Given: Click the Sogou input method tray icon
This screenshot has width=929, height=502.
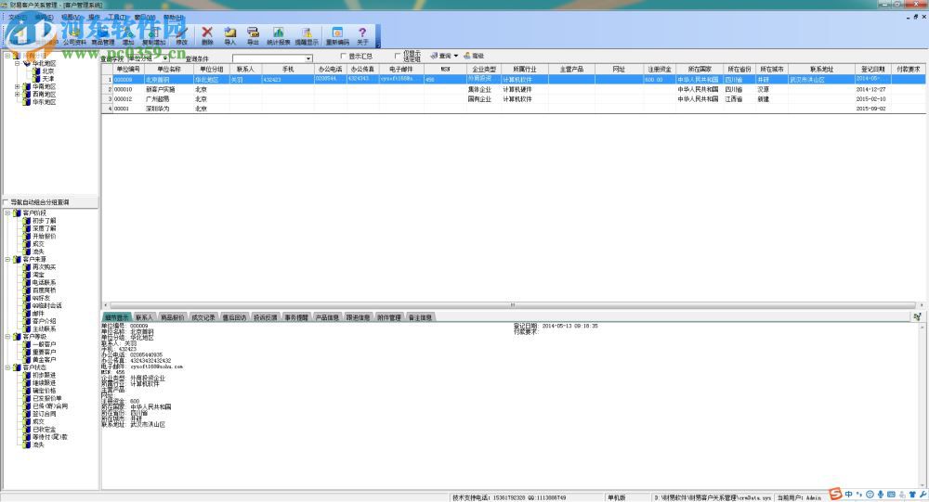Looking at the screenshot, I should coord(835,495).
